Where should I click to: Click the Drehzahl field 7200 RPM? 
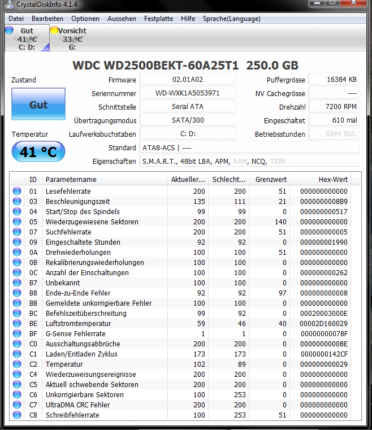[x=334, y=106]
